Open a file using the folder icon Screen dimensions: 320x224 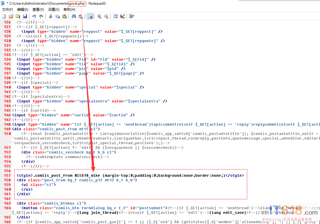pos(11,16)
